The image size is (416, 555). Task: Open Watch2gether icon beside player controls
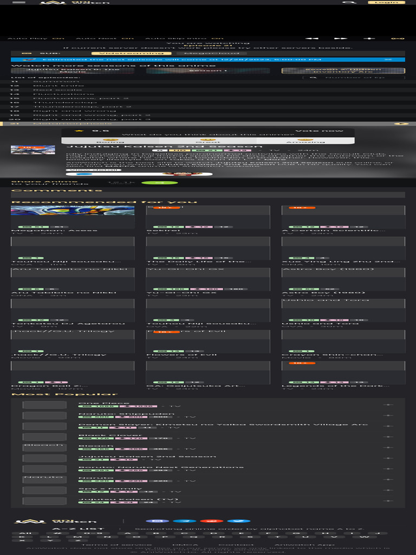click(398, 38)
